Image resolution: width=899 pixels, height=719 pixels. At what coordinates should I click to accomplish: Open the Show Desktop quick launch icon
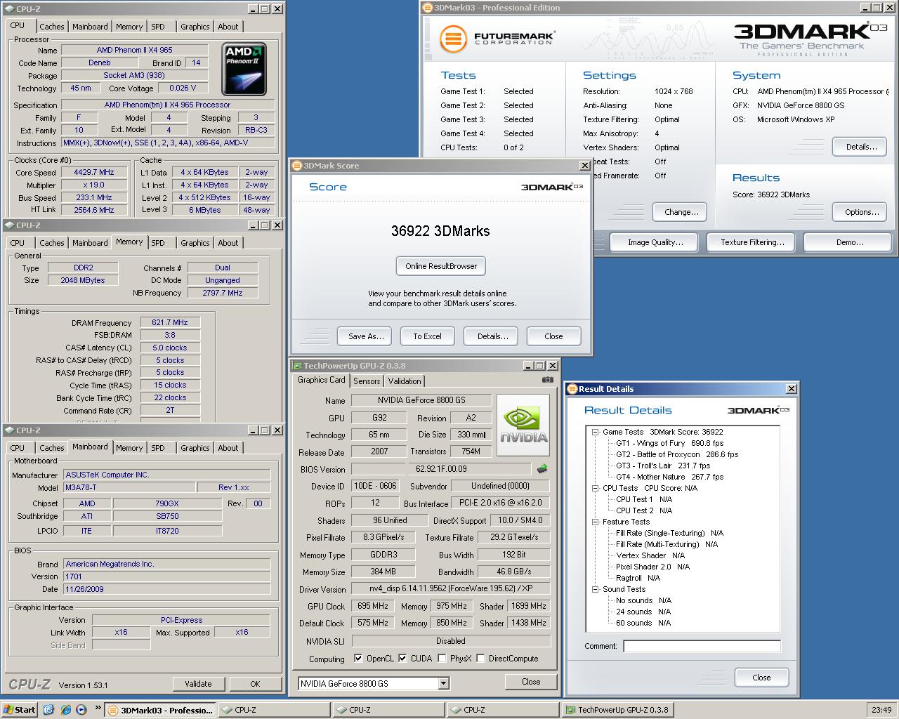pos(48,710)
